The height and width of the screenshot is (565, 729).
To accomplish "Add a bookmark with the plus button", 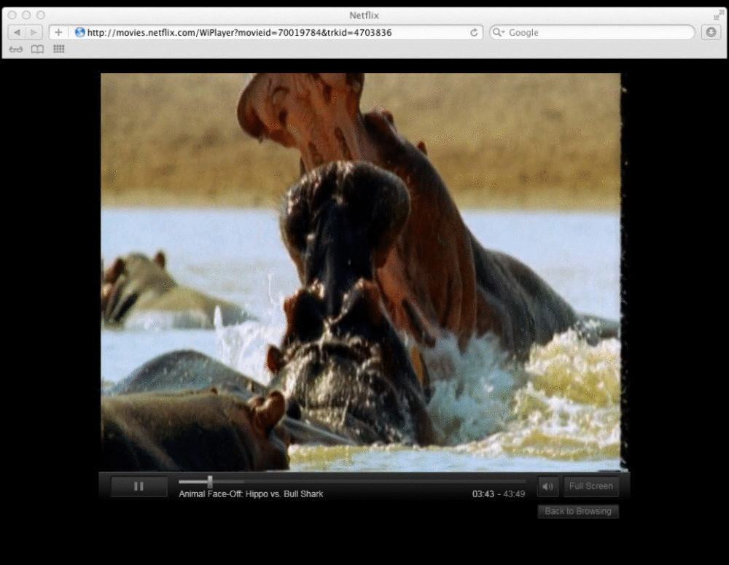I will point(58,32).
